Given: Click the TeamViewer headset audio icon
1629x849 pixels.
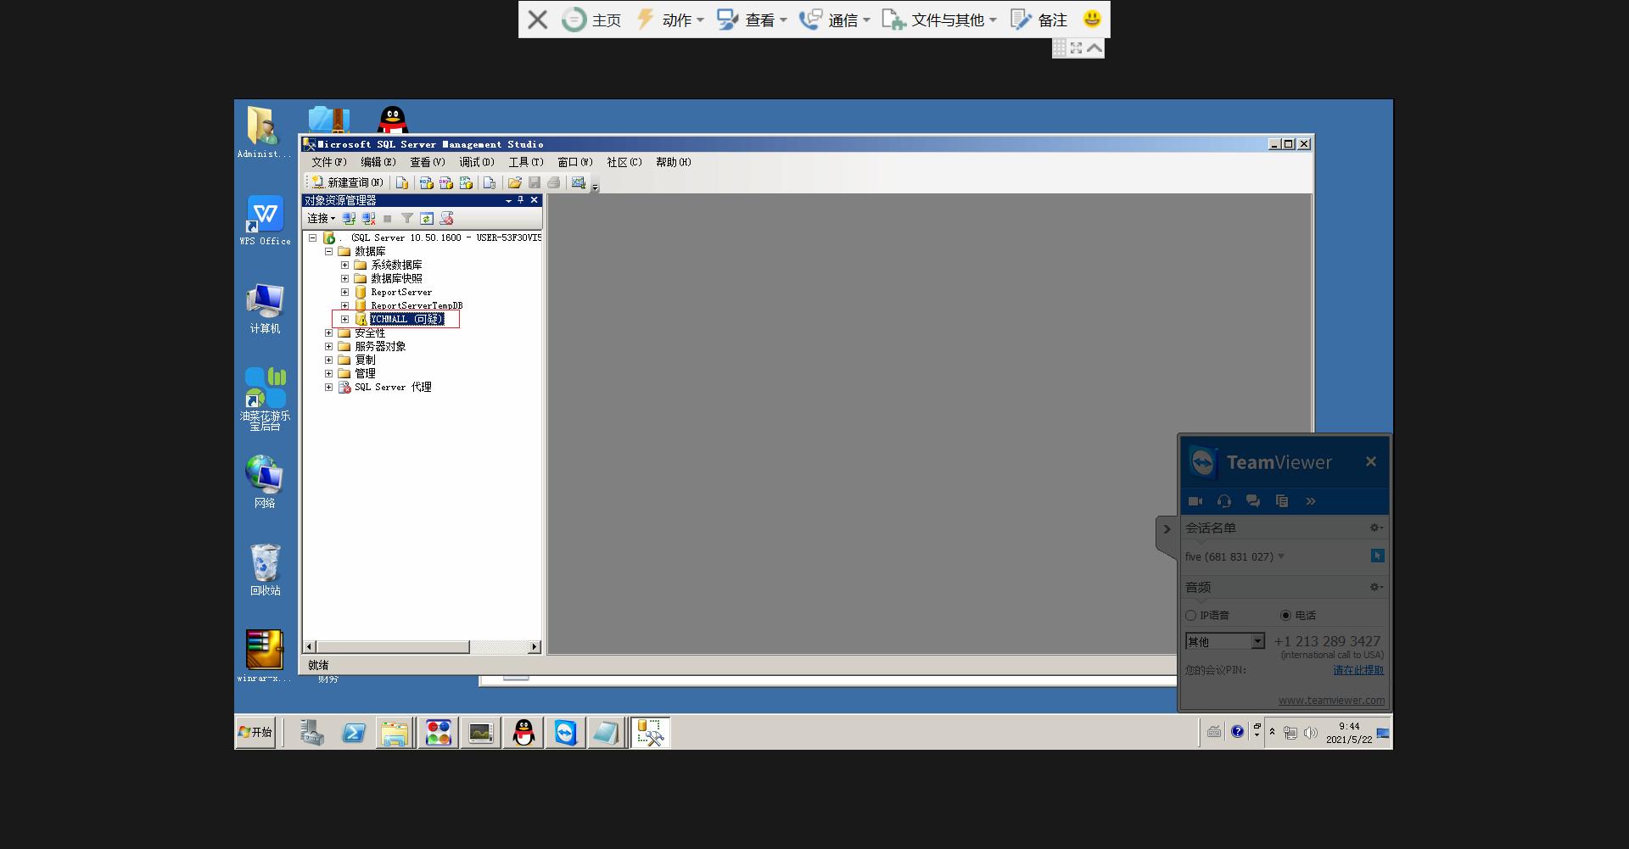Looking at the screenshot, I should (x=1224, y=501).
